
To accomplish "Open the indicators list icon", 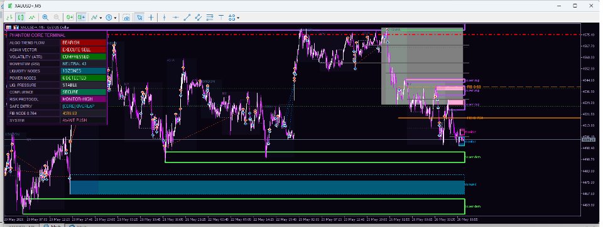I will [x=94, y=18].
